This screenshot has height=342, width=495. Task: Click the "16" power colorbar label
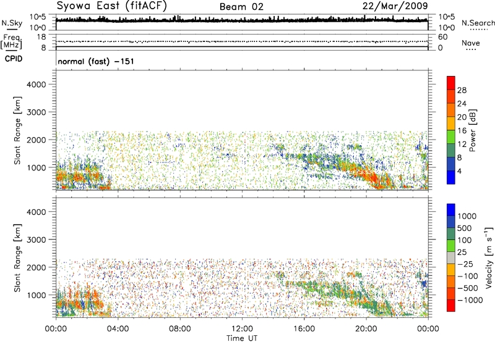pyautogui.click(x=462, y=131)
